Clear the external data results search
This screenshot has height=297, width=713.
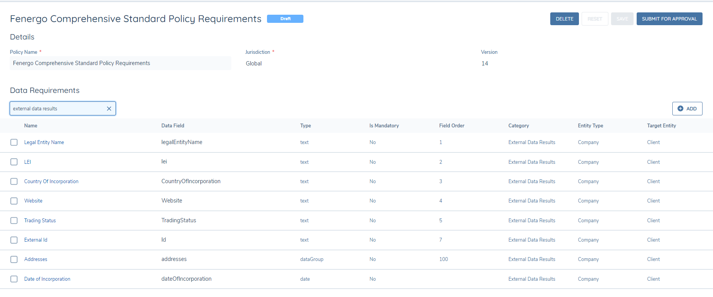pyautogui.click(x=109, y=109)
